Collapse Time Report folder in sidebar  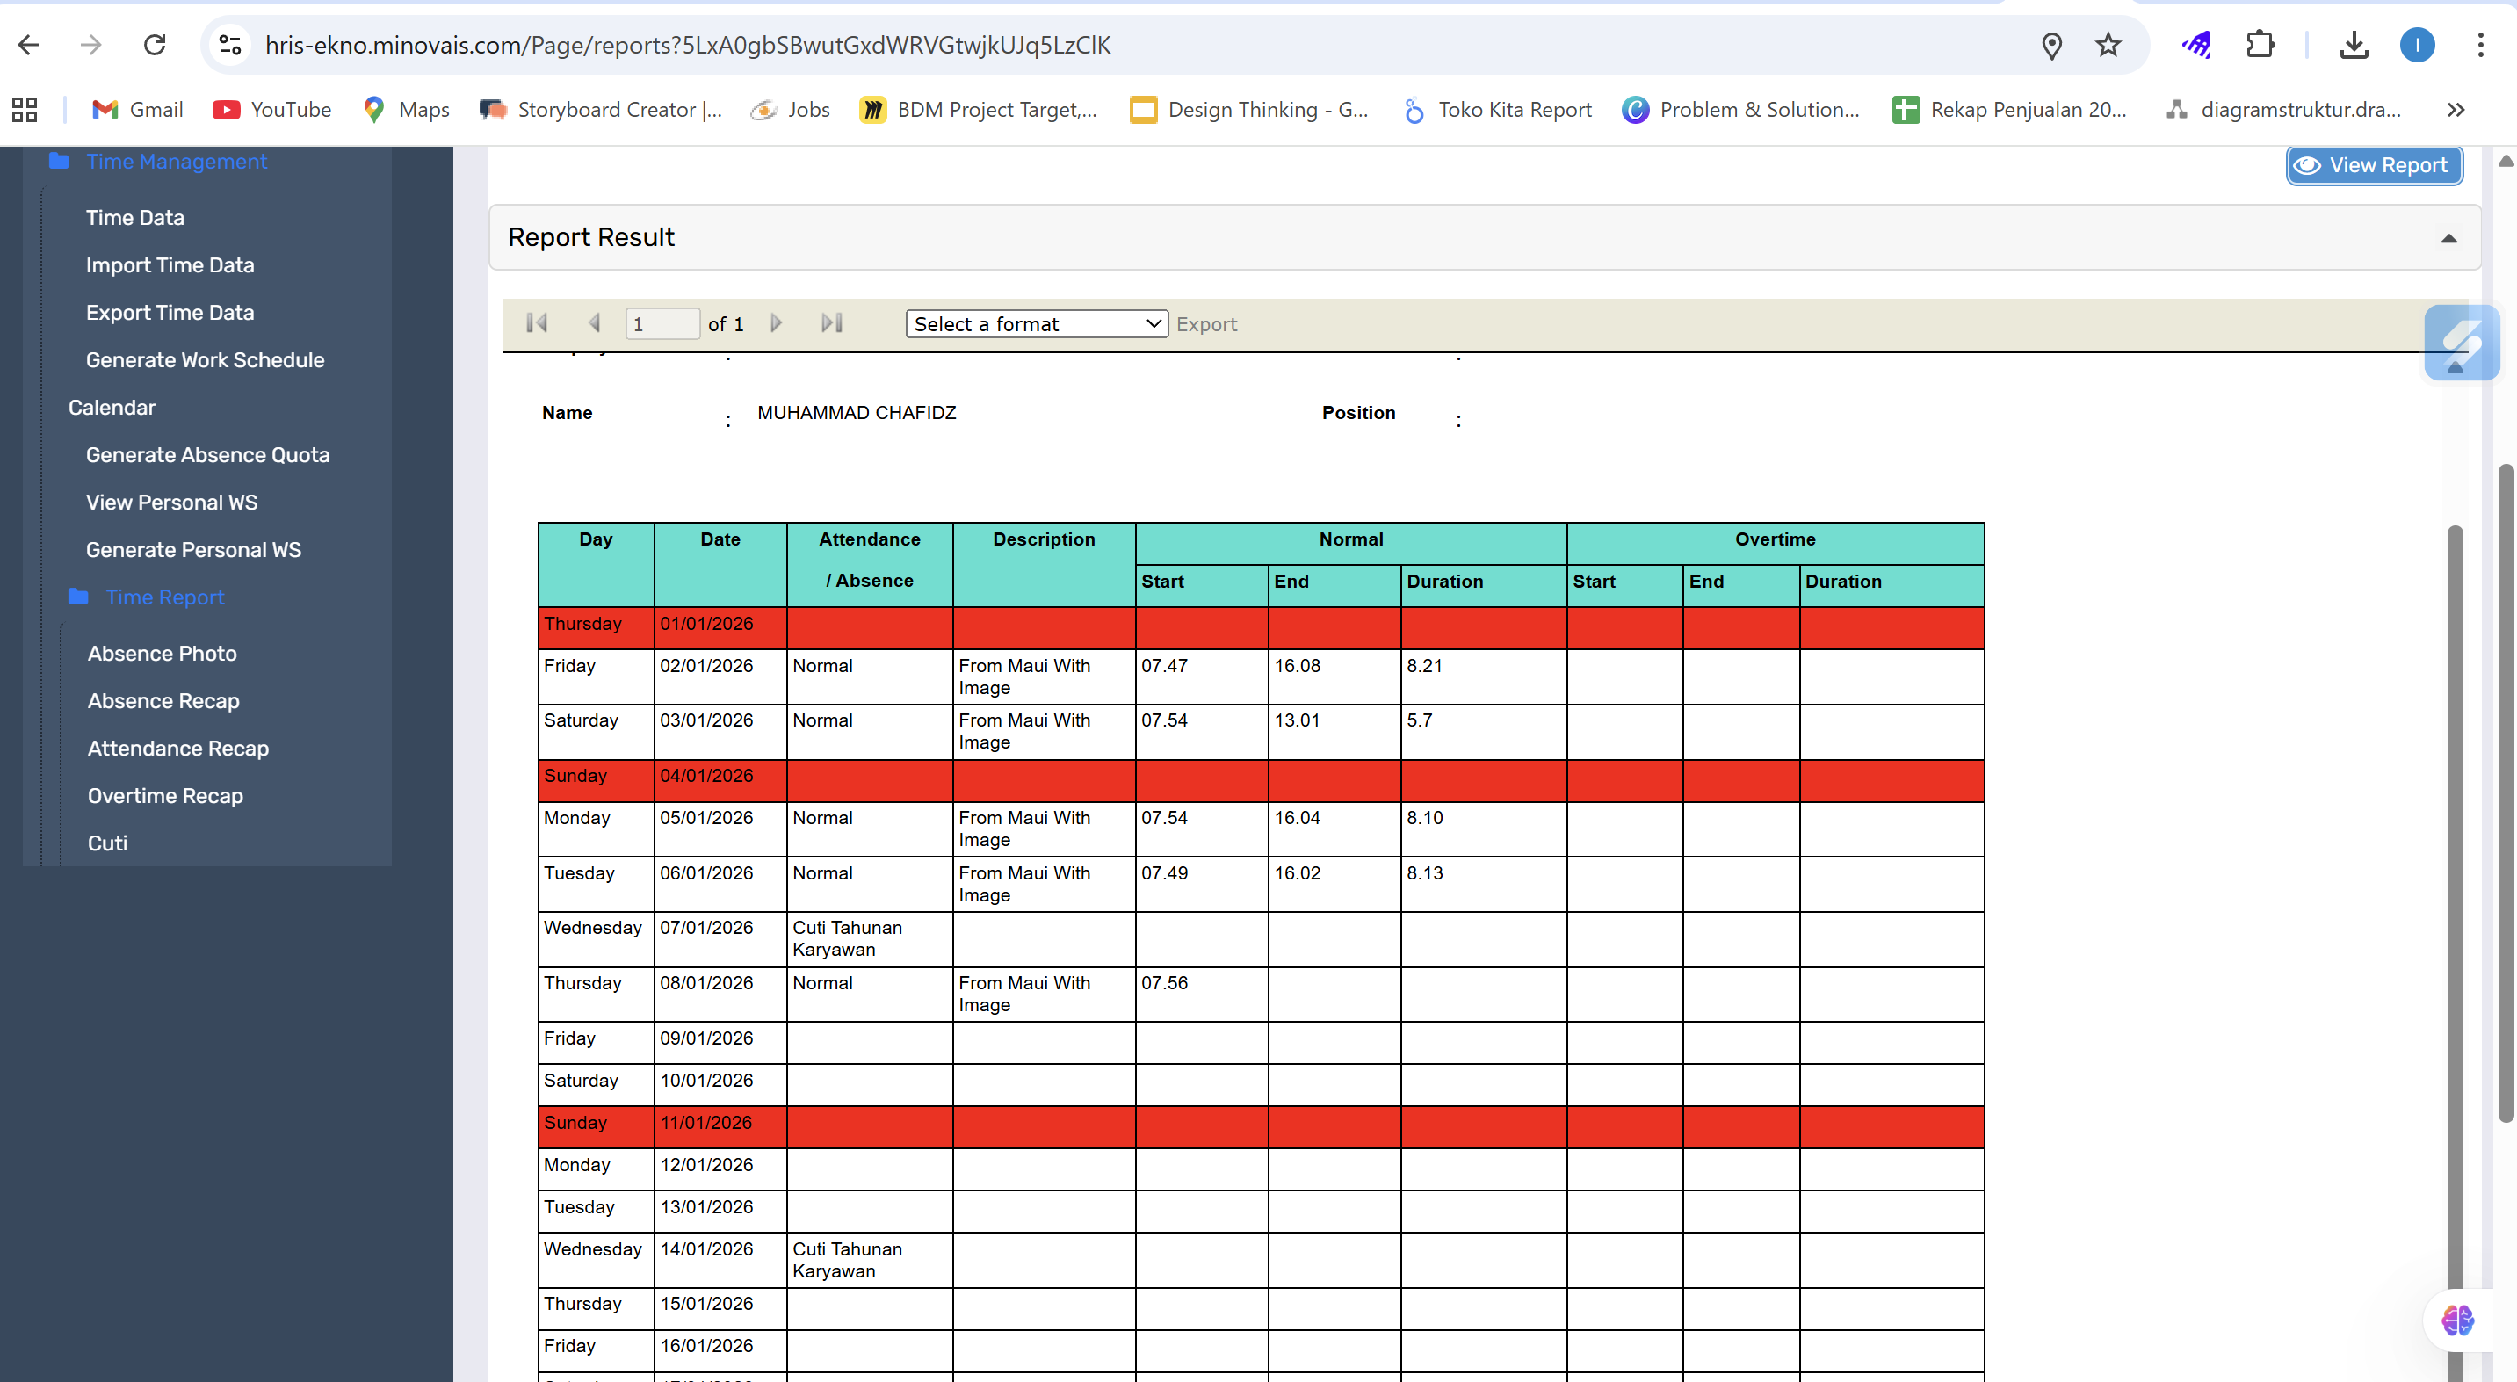click(x=164, y=597)
